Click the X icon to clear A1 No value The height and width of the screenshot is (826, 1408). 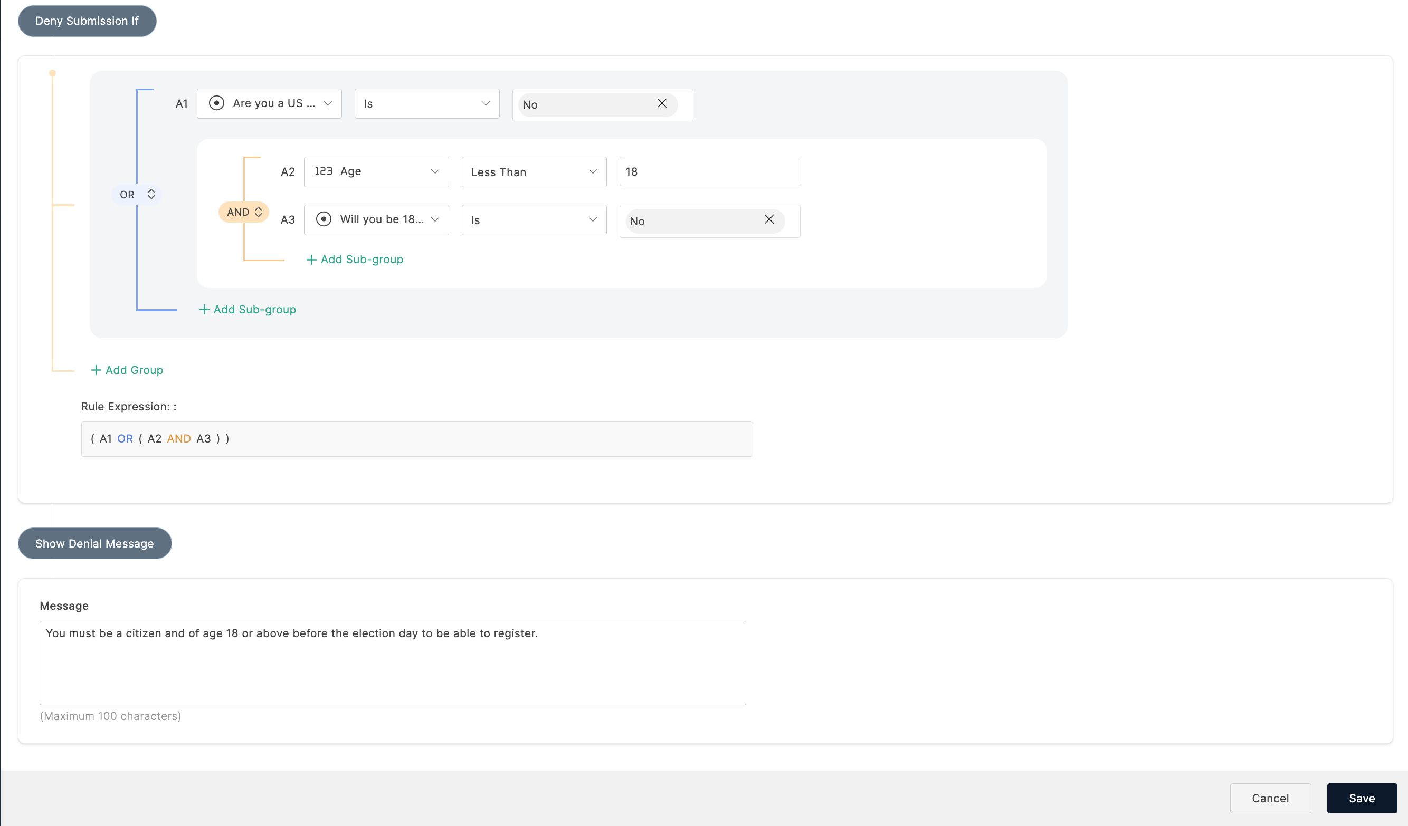(662, 103)
